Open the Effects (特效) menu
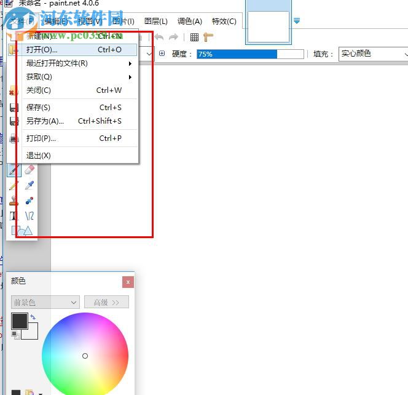Screen dimensions: 408x395 [x=224, y=22]
